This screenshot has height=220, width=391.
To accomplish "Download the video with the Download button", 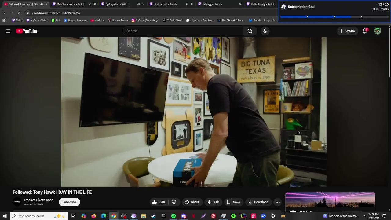I will (258, 202).
